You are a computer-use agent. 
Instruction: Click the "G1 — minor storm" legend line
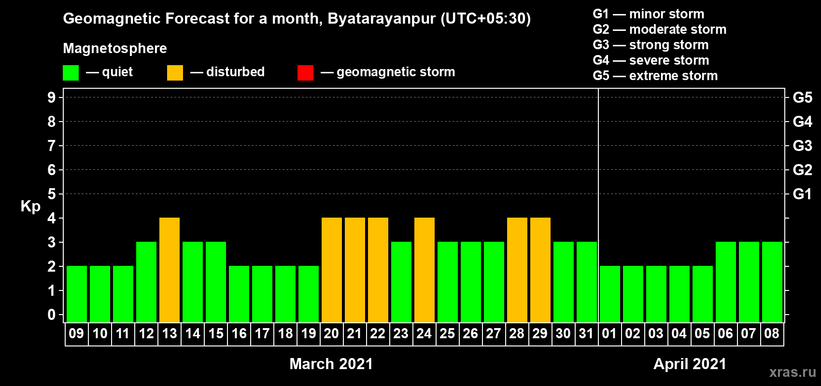point(649,14)
